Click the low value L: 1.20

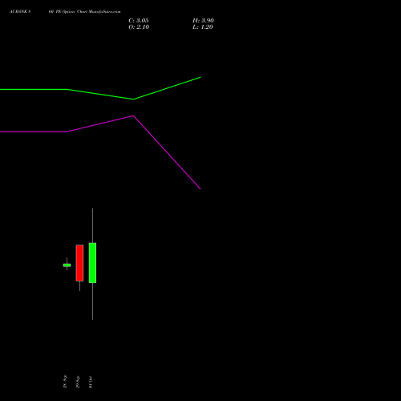tap(203, 27)
